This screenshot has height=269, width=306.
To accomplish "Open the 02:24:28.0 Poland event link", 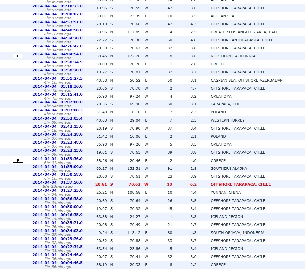I will pyautogui.click(x=58, y=135).
